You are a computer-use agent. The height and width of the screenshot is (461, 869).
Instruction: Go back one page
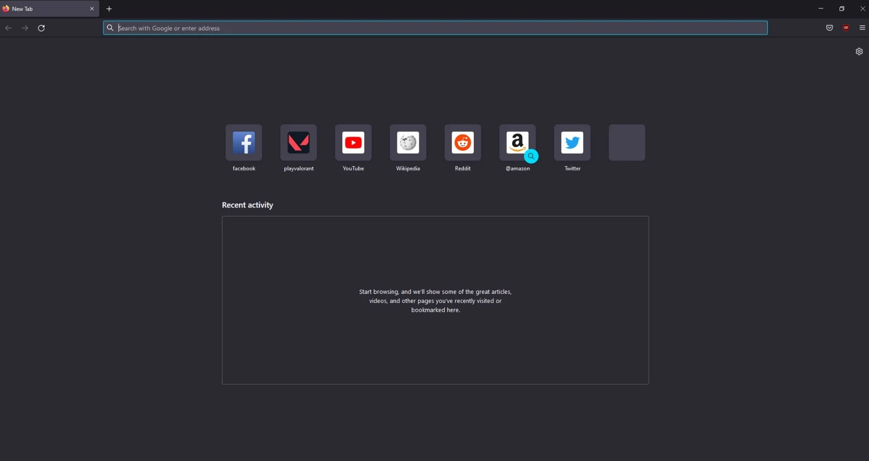pyautogui.click(x=8, y=28)
